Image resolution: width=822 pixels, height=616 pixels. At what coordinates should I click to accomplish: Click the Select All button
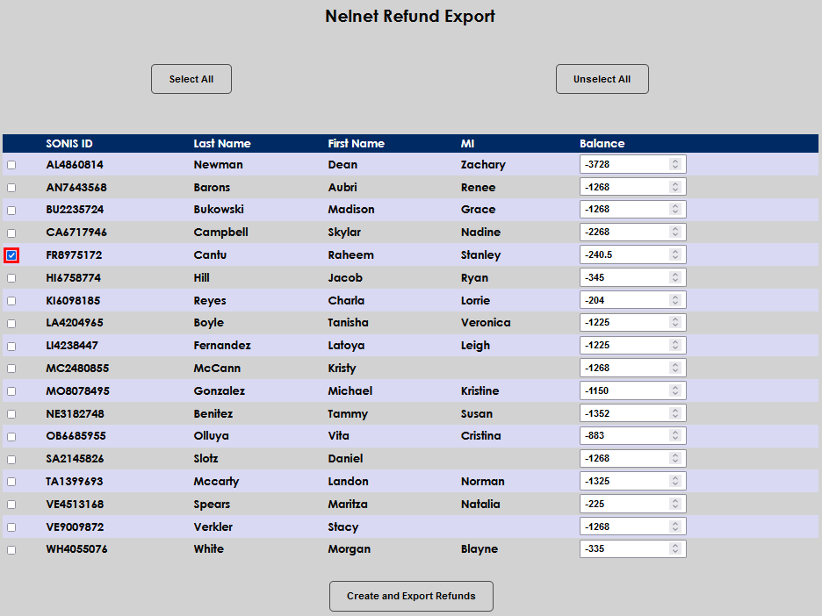(191, 78)
